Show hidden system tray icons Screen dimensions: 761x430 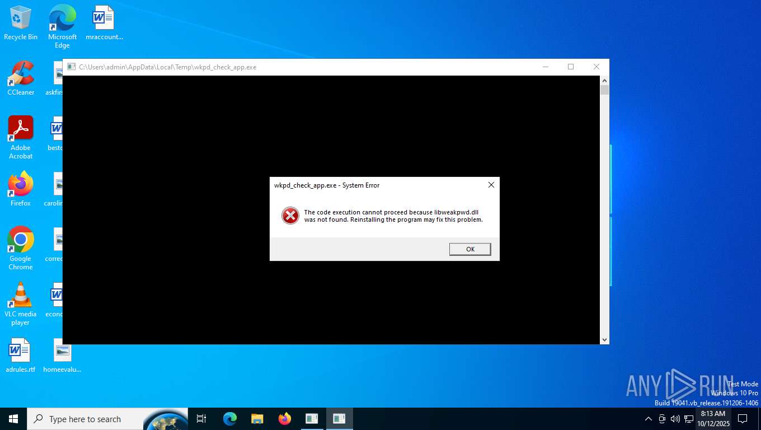(648, 419)
